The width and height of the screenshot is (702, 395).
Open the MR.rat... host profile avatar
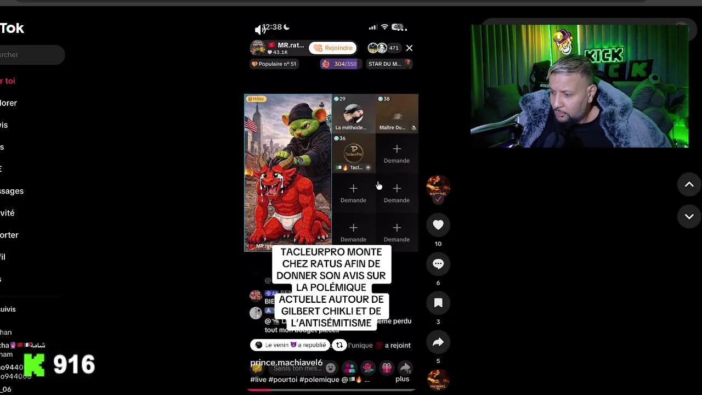258,48
